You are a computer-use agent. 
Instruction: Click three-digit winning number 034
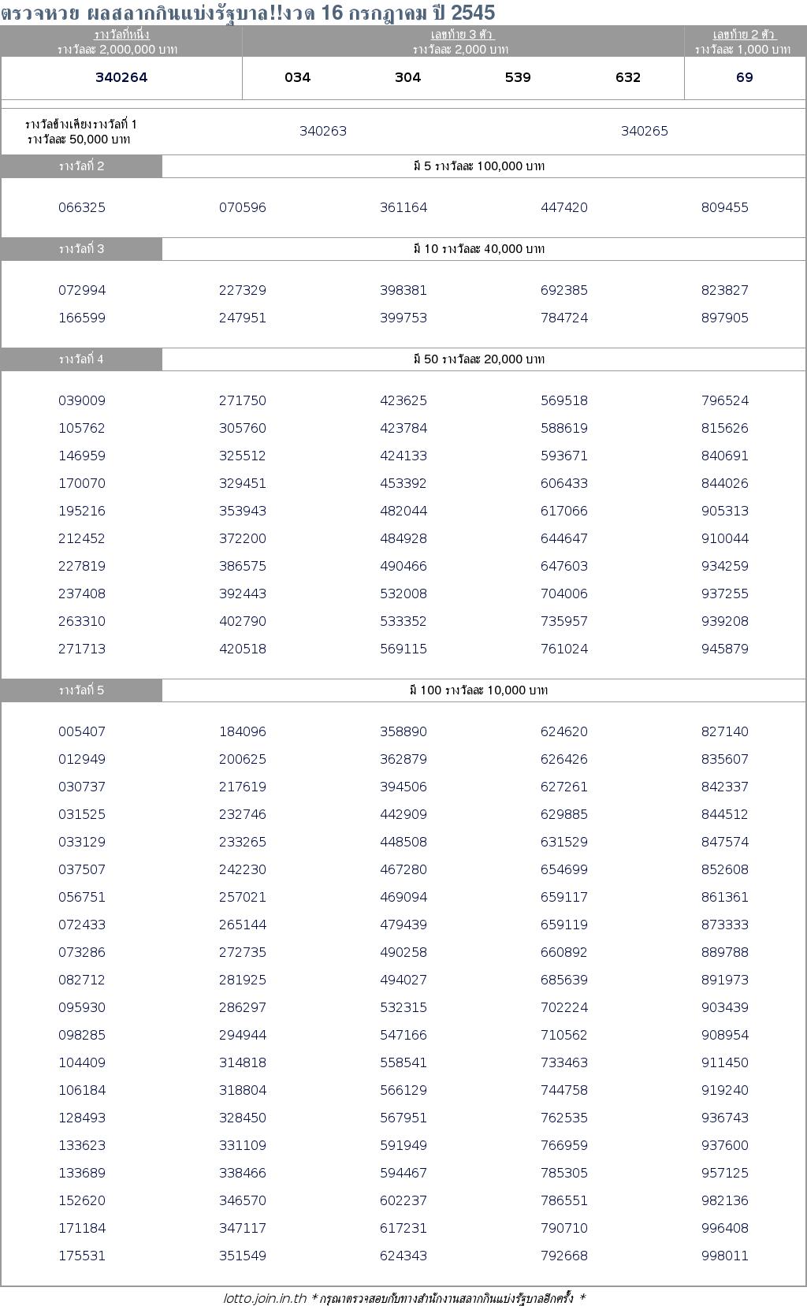pyautogui.click(x=297, y=77)
